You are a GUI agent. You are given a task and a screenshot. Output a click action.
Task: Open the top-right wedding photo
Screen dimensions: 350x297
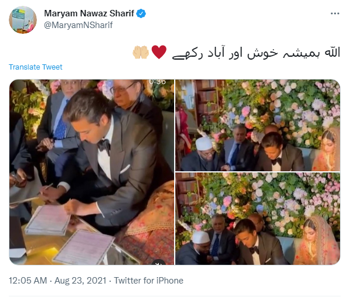(257, 125)
